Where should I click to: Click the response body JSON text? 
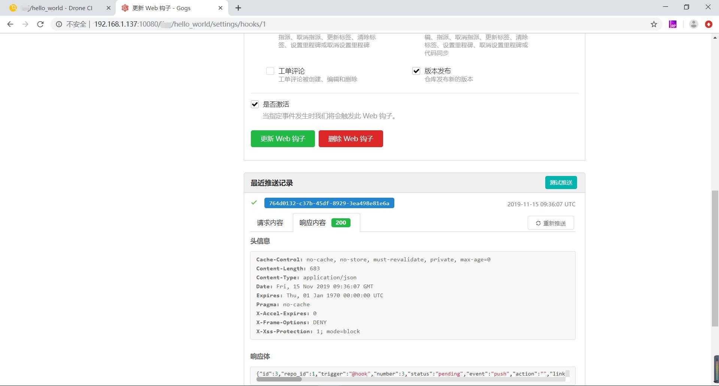click(x=411, y=374)
